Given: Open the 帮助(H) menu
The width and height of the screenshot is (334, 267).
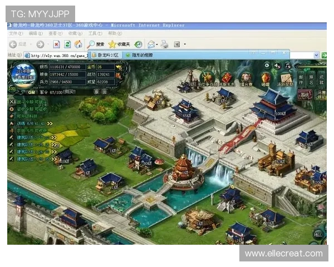Looking at the screenshot, I should (x=115, y=33).
